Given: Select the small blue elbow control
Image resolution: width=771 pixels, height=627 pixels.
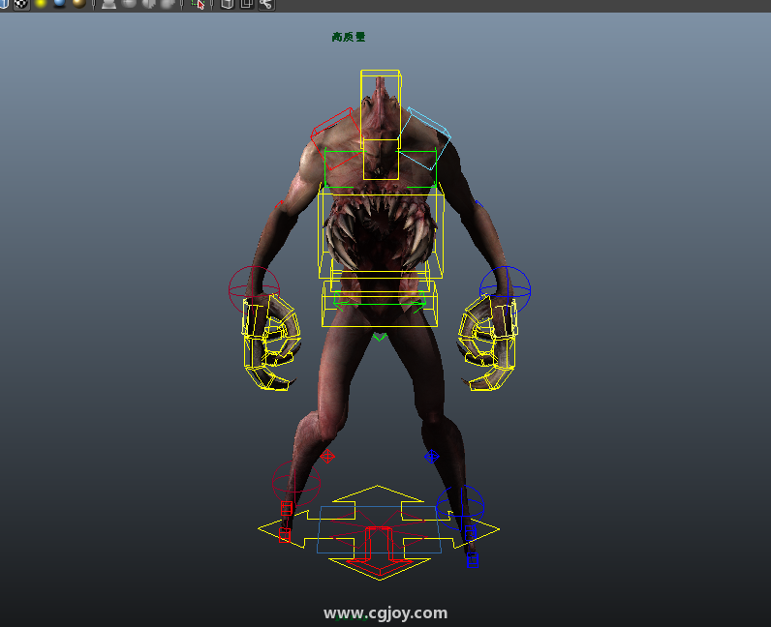Looking at the screenshot, I should [479, 203].
